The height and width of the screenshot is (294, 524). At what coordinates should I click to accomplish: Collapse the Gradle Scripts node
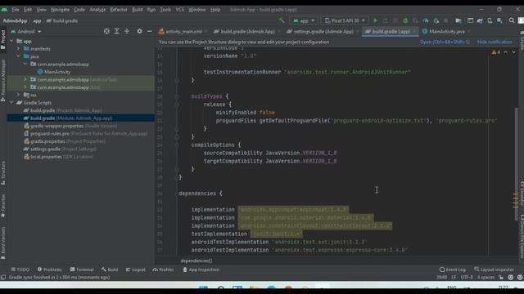[12, 103]
